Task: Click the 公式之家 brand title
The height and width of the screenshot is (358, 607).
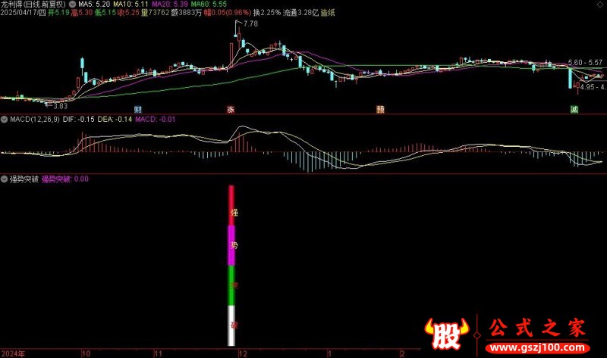Action: pyautogui.click(x=537, y=328)
